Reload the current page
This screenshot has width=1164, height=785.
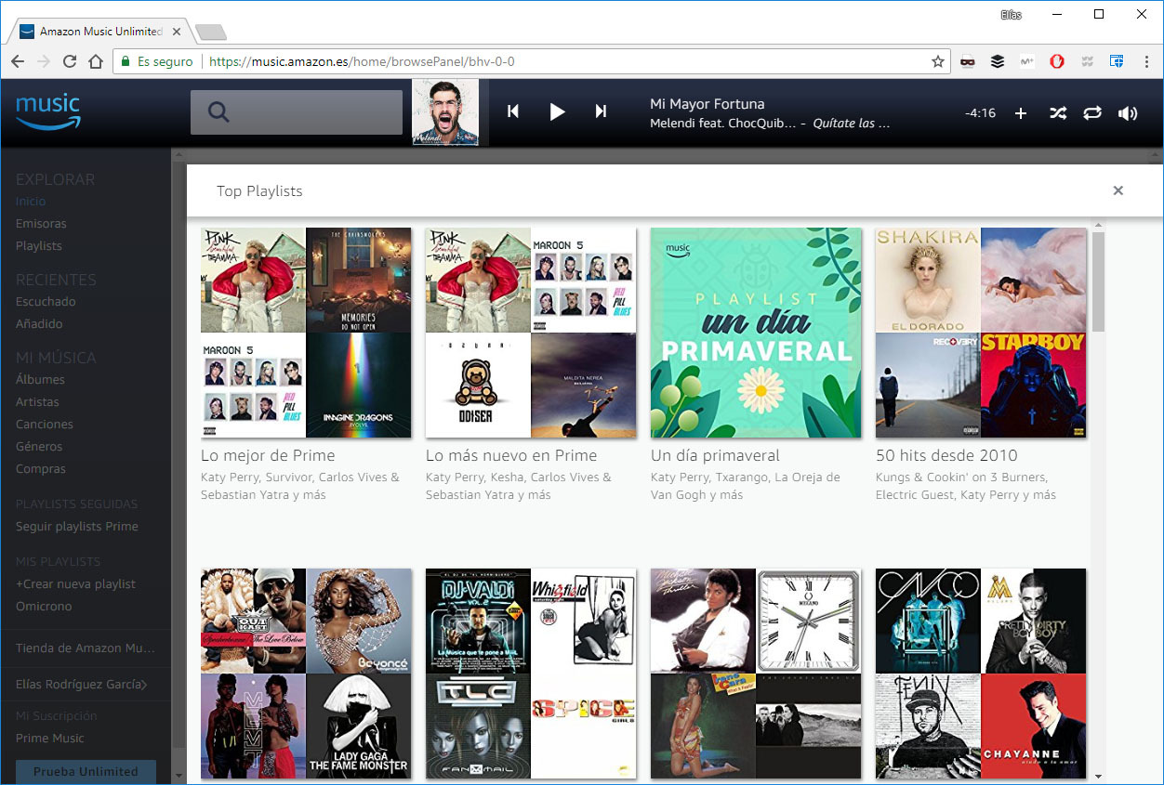70,61
